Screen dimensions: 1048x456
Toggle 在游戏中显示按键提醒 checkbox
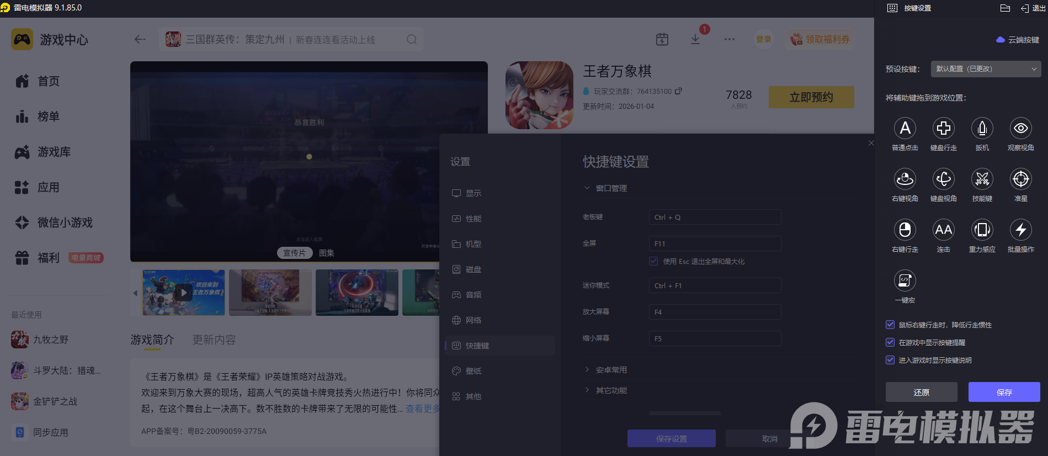point(890,342)
